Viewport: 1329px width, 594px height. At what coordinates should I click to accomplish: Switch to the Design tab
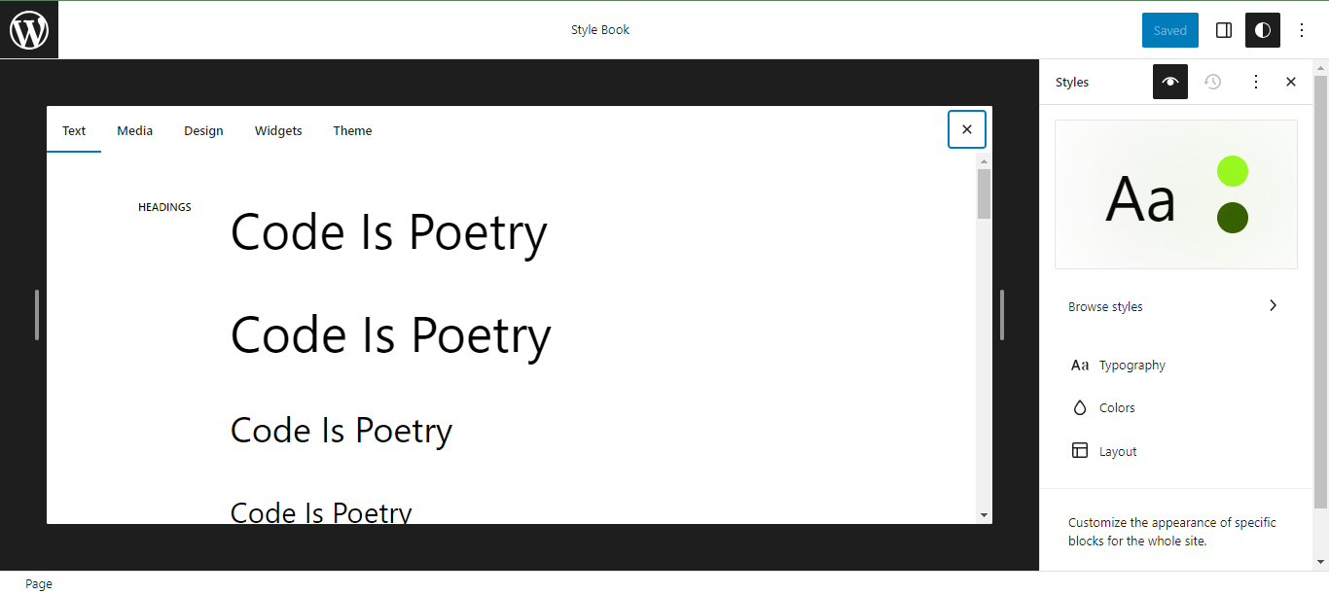(x=203, y=130)
